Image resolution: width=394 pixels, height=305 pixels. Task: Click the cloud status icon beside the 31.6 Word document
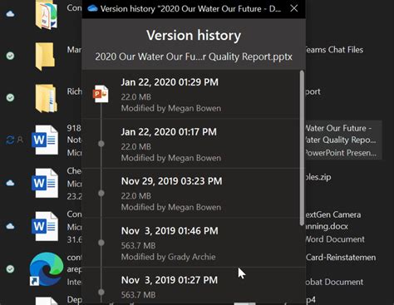pyautogui.click(x=10, y=226)
